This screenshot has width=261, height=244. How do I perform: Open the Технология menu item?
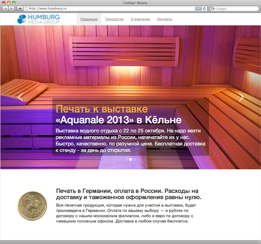[x=114, y=19]
